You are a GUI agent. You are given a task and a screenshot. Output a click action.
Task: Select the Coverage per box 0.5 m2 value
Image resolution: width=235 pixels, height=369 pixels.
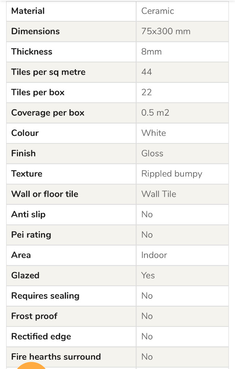tap(155, 112)
